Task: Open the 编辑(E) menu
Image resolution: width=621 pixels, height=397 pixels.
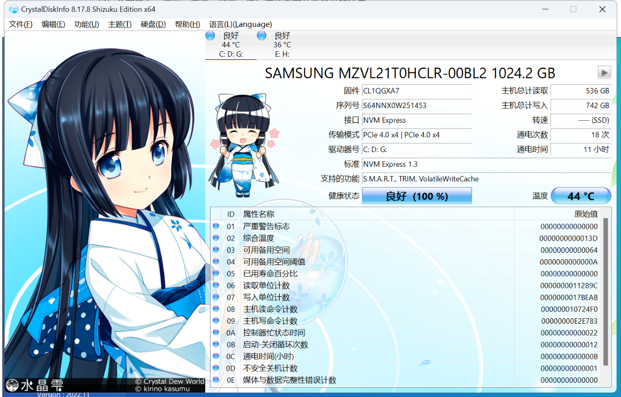Action: point(53,24)
